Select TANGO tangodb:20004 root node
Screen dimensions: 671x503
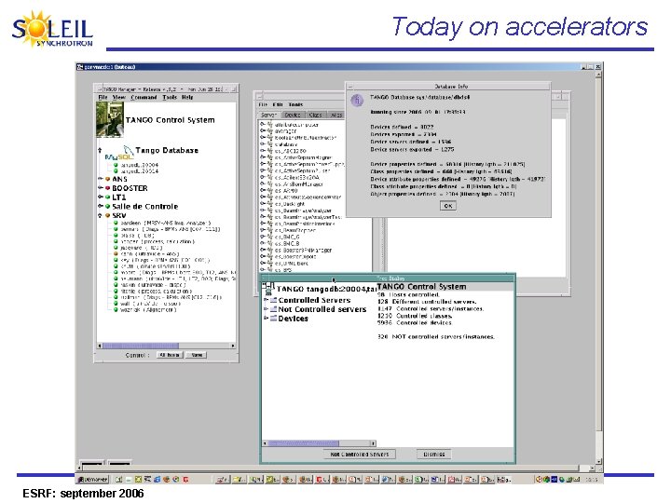click(326, 289)
